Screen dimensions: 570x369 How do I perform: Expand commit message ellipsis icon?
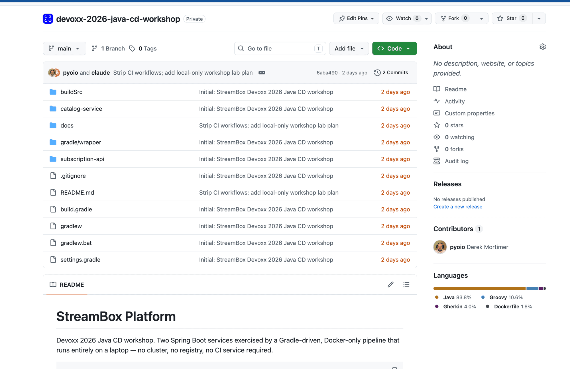pos(262,73)
